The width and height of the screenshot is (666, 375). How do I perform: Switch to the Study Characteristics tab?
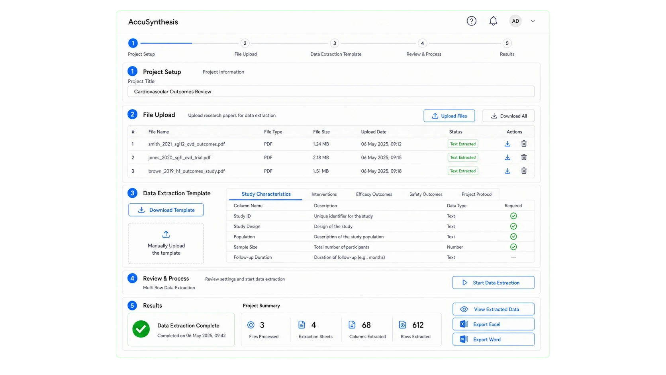point(266,194)
